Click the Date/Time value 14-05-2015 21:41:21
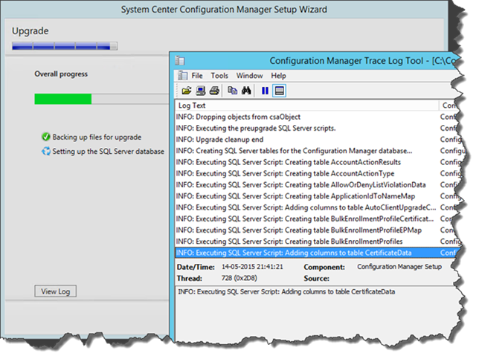479x359 pixels. (252, 267)
